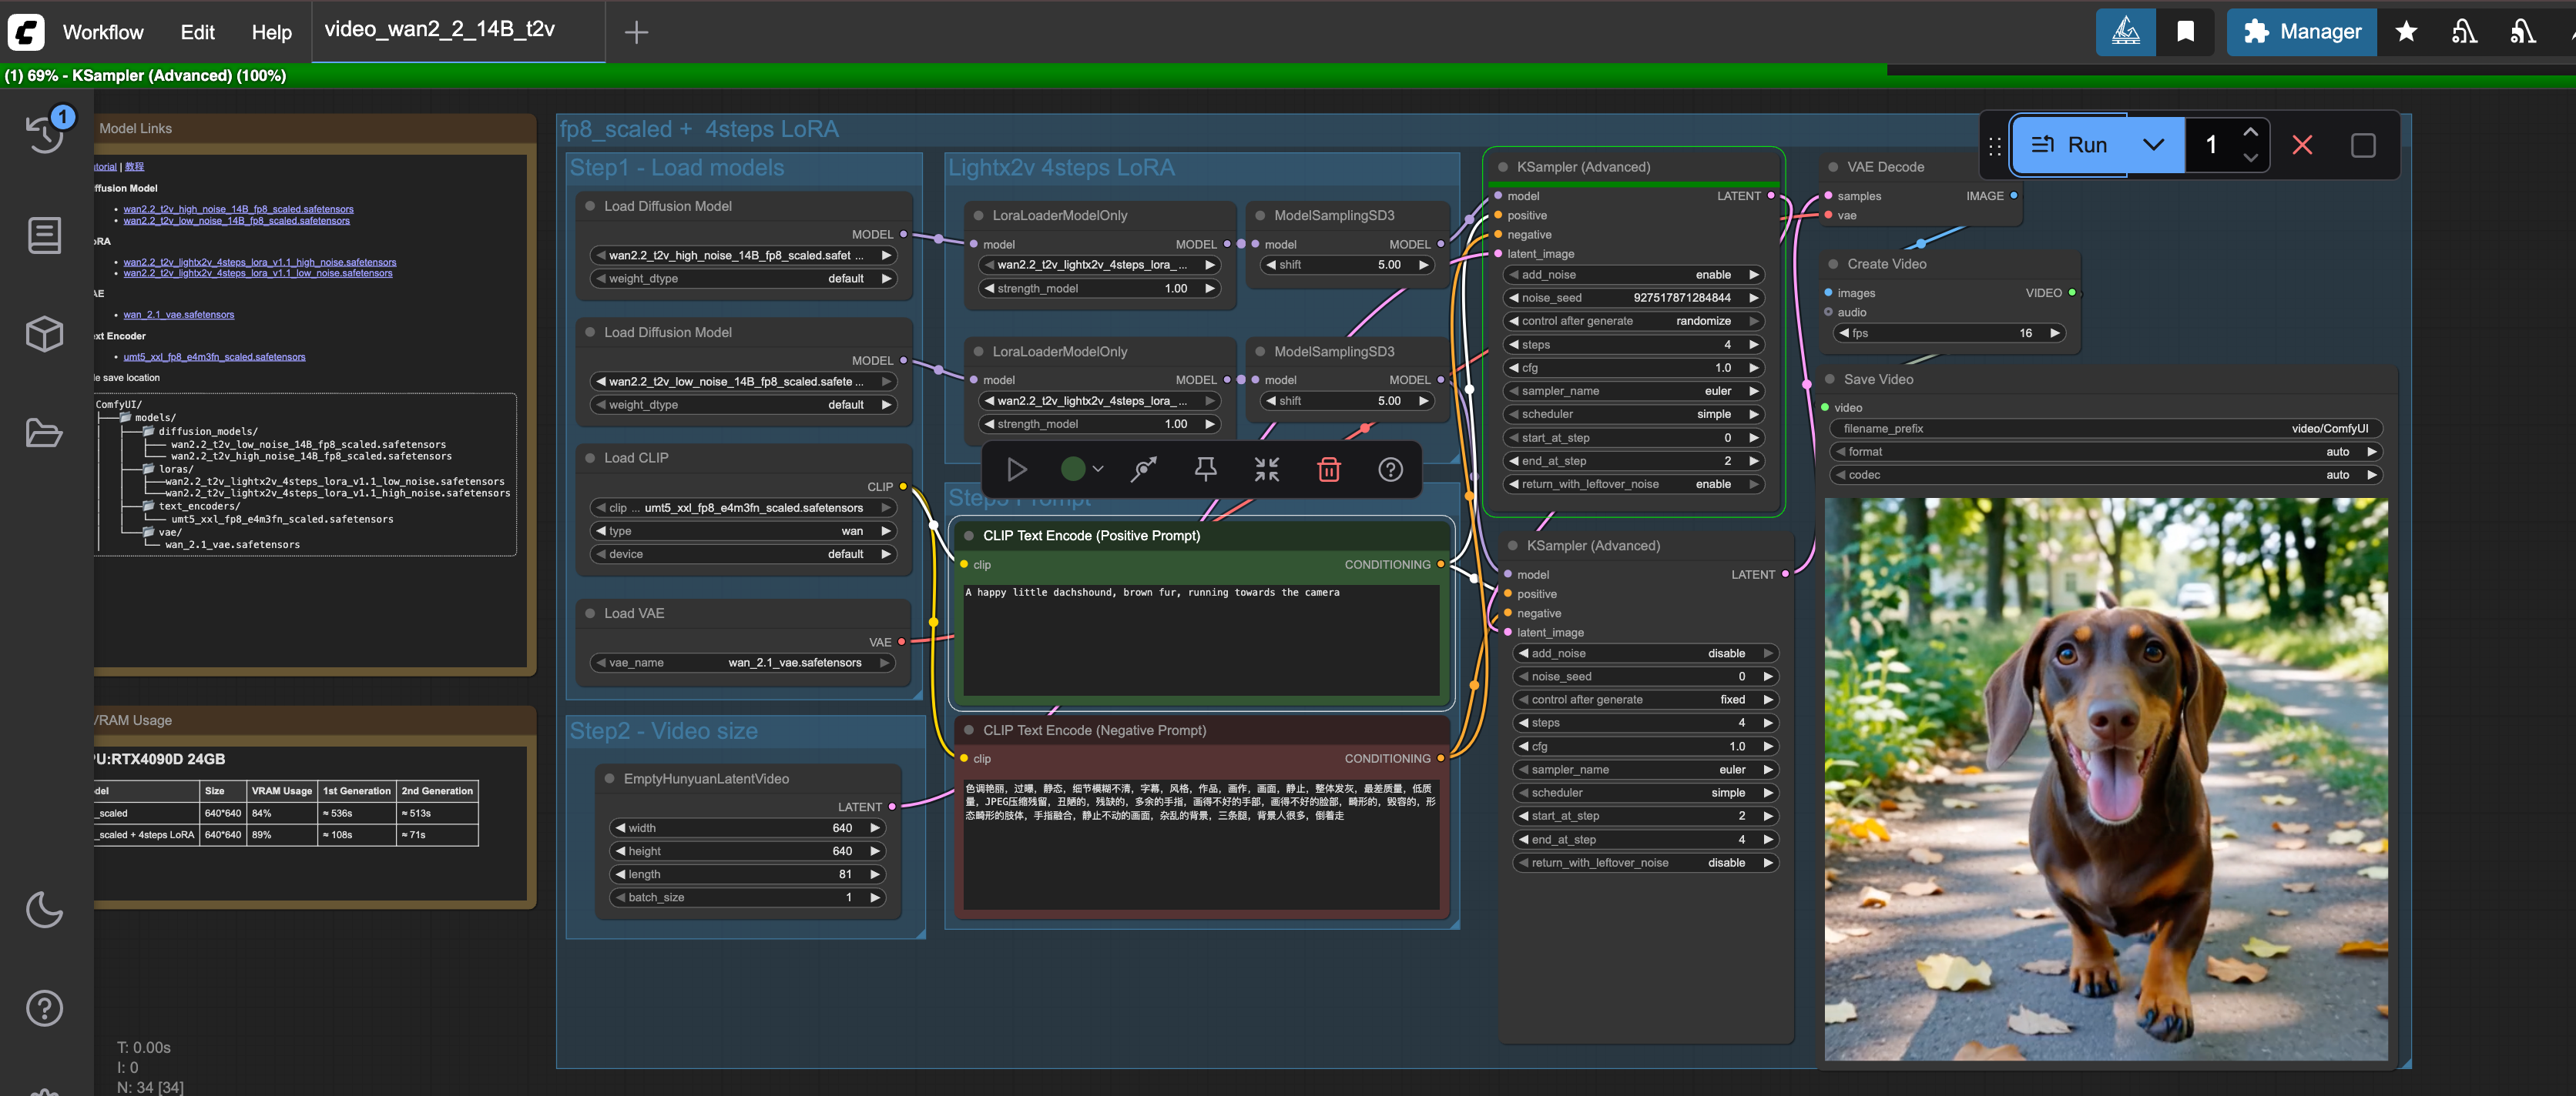Screen dimensions: 2576x1096
Task: Adjust the fps 16 value field
Action: (x=1950, y=334)
